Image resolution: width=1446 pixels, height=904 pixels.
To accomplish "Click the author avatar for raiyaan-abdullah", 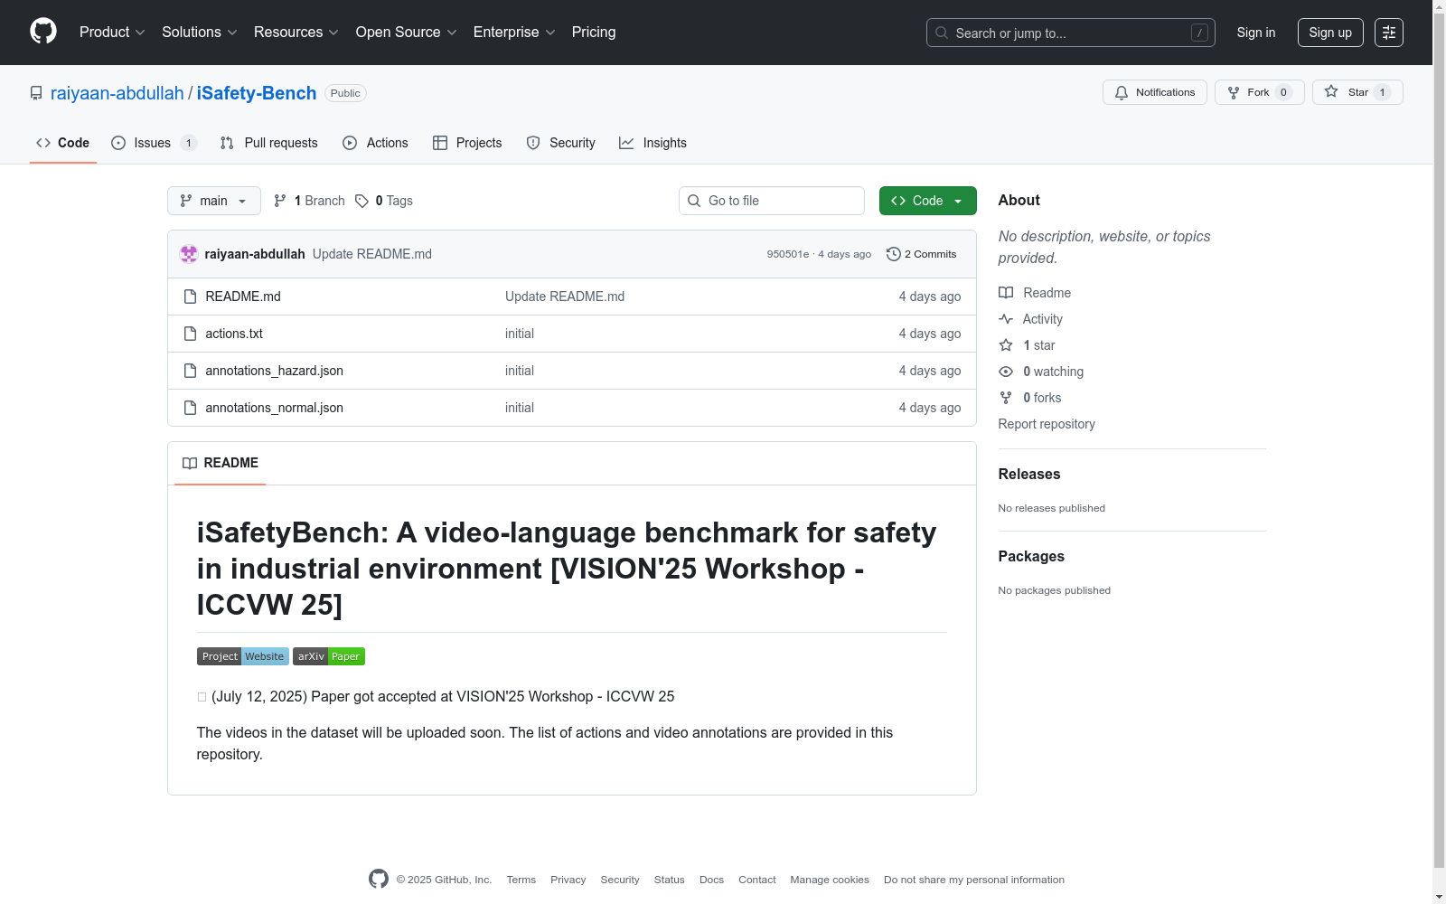I will tap(189, 254).
